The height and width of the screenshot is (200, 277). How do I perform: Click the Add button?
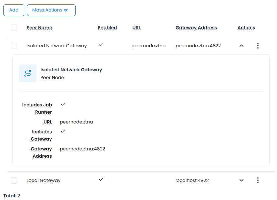coord(13,10)
